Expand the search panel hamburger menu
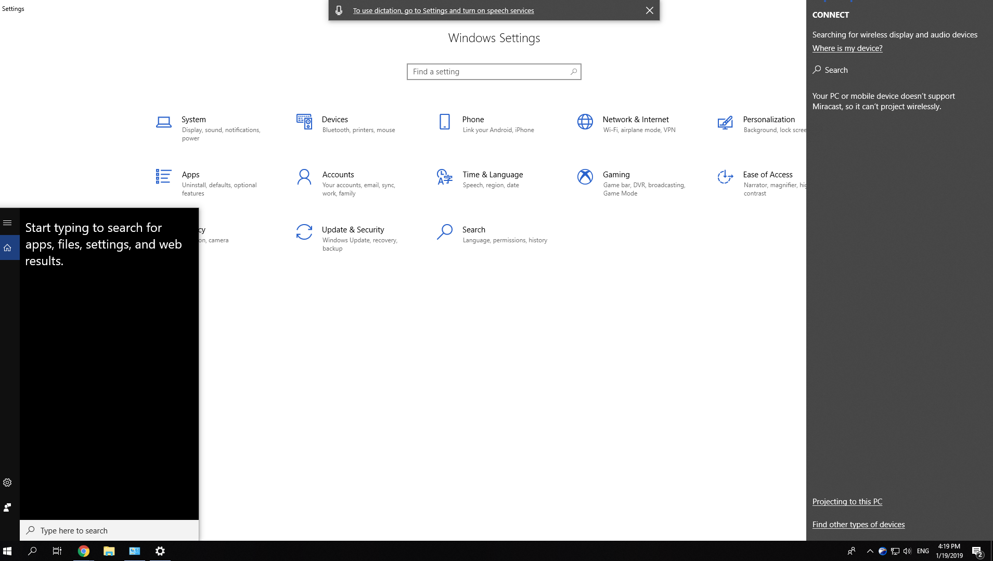The image size is (993, 561). coord(7,223)
